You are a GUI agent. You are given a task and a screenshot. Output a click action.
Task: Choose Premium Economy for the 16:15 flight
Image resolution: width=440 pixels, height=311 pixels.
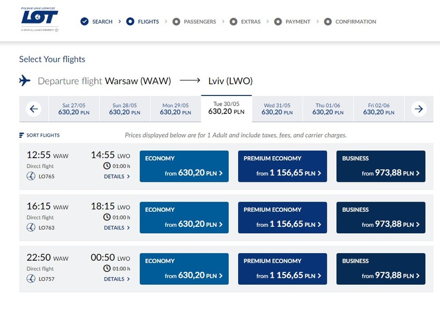pos(282,218)
